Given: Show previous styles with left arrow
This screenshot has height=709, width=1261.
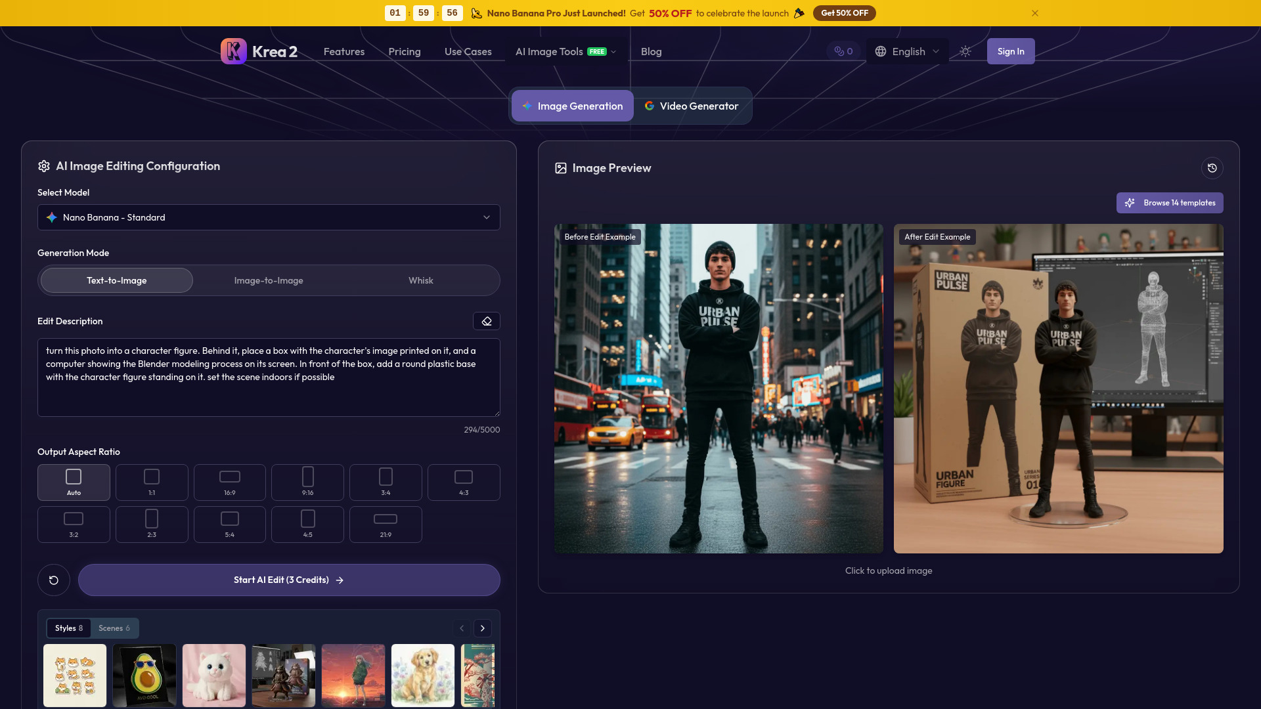Looking at the screenshot, I should (462, 628).
